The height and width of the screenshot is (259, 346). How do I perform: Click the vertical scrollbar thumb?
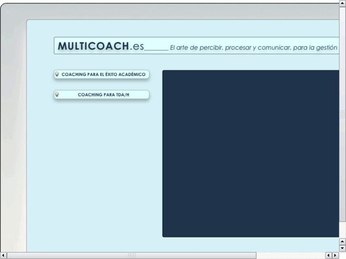click(343, 114)
